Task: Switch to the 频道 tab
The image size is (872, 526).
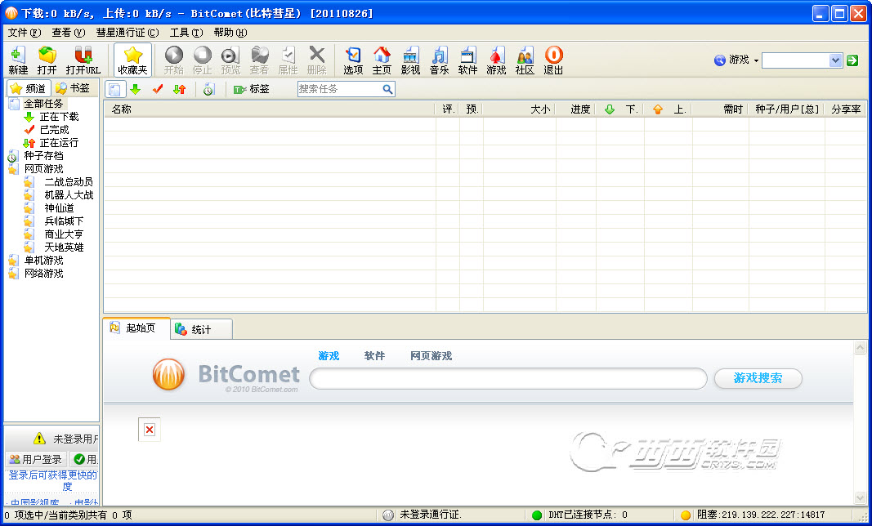Action: [x=29, y=88]
